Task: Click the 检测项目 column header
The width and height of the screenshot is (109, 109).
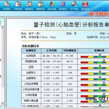Action: [x=31, y=51]
